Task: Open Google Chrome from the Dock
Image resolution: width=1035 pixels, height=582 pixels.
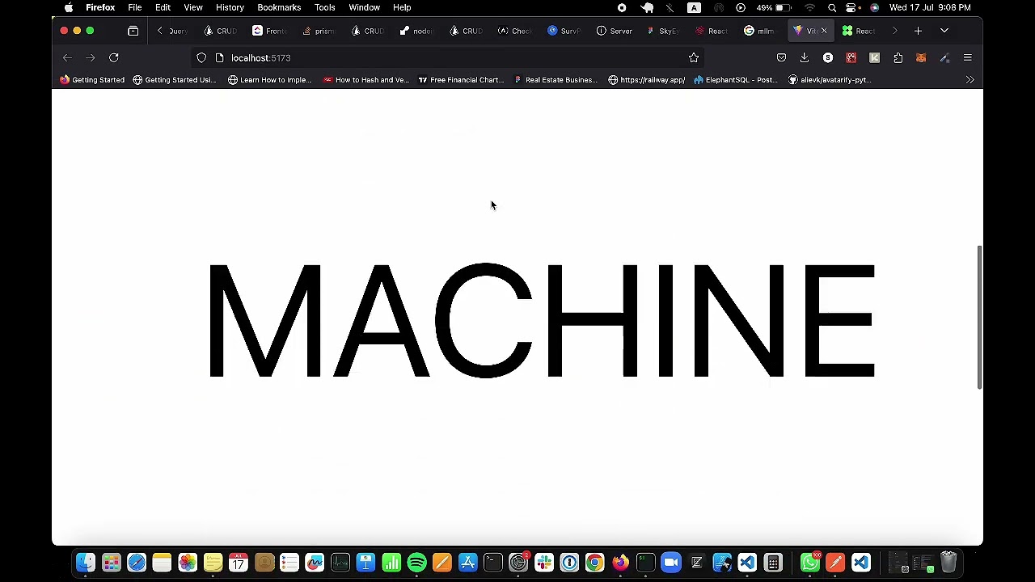Action: (595, 563)
